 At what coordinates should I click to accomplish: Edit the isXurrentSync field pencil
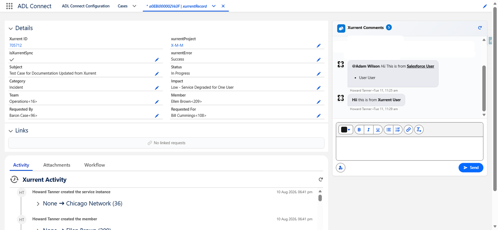(157, 60)
